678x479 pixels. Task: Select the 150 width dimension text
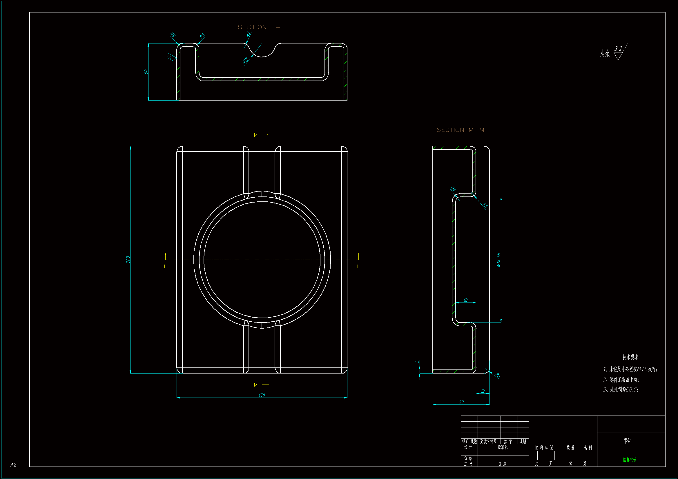click(x=262, y=395)
